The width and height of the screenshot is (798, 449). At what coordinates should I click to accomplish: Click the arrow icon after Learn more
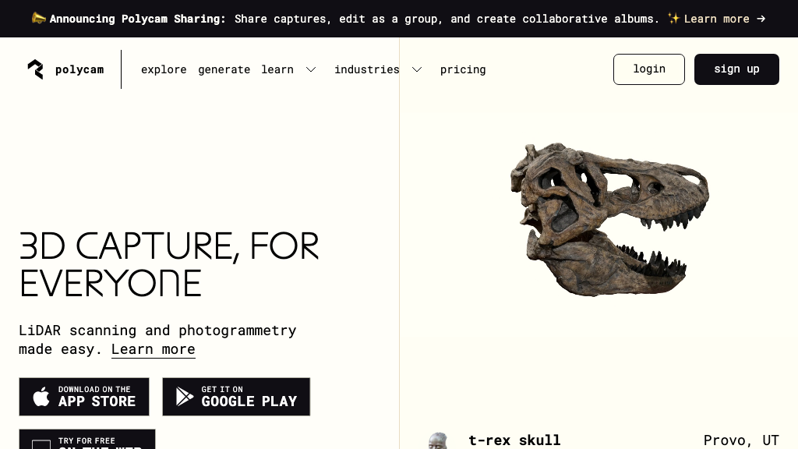(x=761, y=19)
